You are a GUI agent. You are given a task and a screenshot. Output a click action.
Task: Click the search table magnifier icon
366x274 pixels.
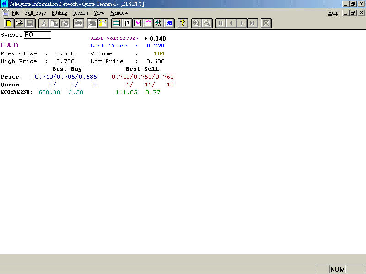point(158,23)
